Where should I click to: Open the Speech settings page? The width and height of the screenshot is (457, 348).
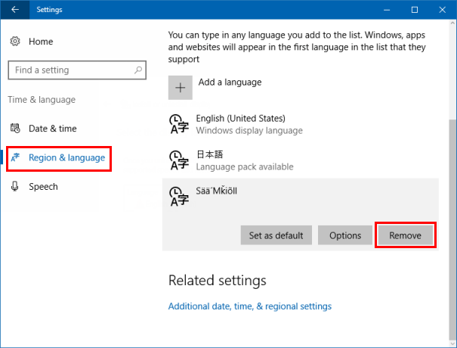tap(43, 186)
